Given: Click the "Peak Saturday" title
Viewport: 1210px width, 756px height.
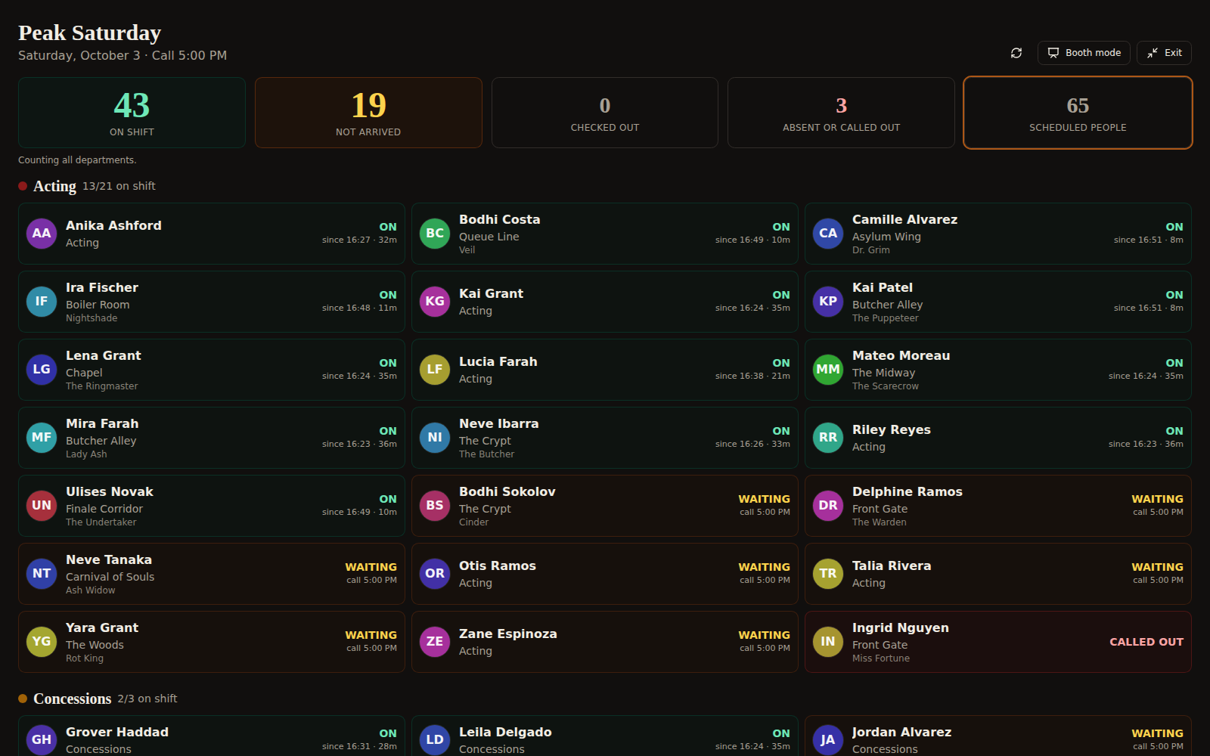Looking at the screenshot, I should (89, 33).
